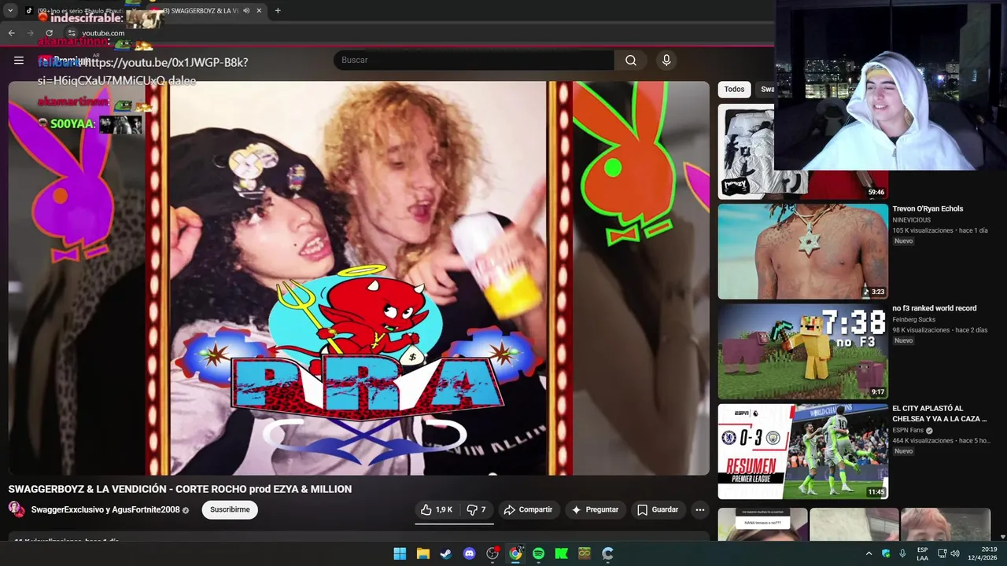The image size is (1007, 566).
Task: Click the no f3 ranked world record title
Action: pyautogui.click(x=934, y=309)
